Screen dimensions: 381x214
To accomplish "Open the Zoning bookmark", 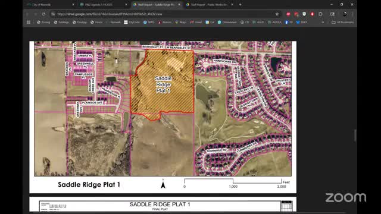I will tap(43, 22).
